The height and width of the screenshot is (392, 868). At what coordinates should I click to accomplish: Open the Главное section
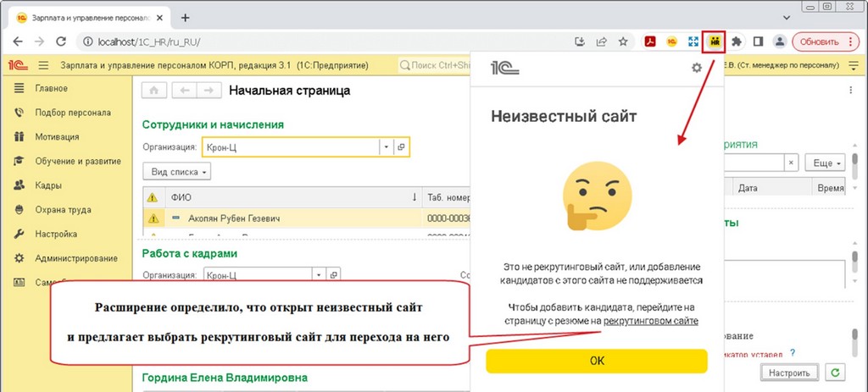tap(51, 88)
